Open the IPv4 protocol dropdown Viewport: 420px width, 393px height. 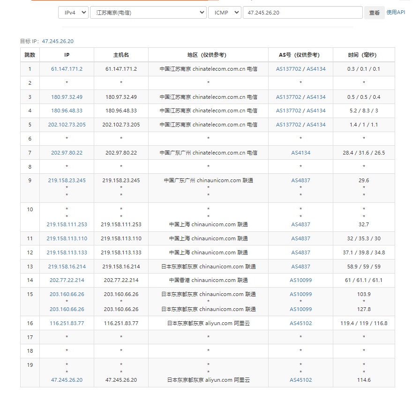tap(73, 13)
